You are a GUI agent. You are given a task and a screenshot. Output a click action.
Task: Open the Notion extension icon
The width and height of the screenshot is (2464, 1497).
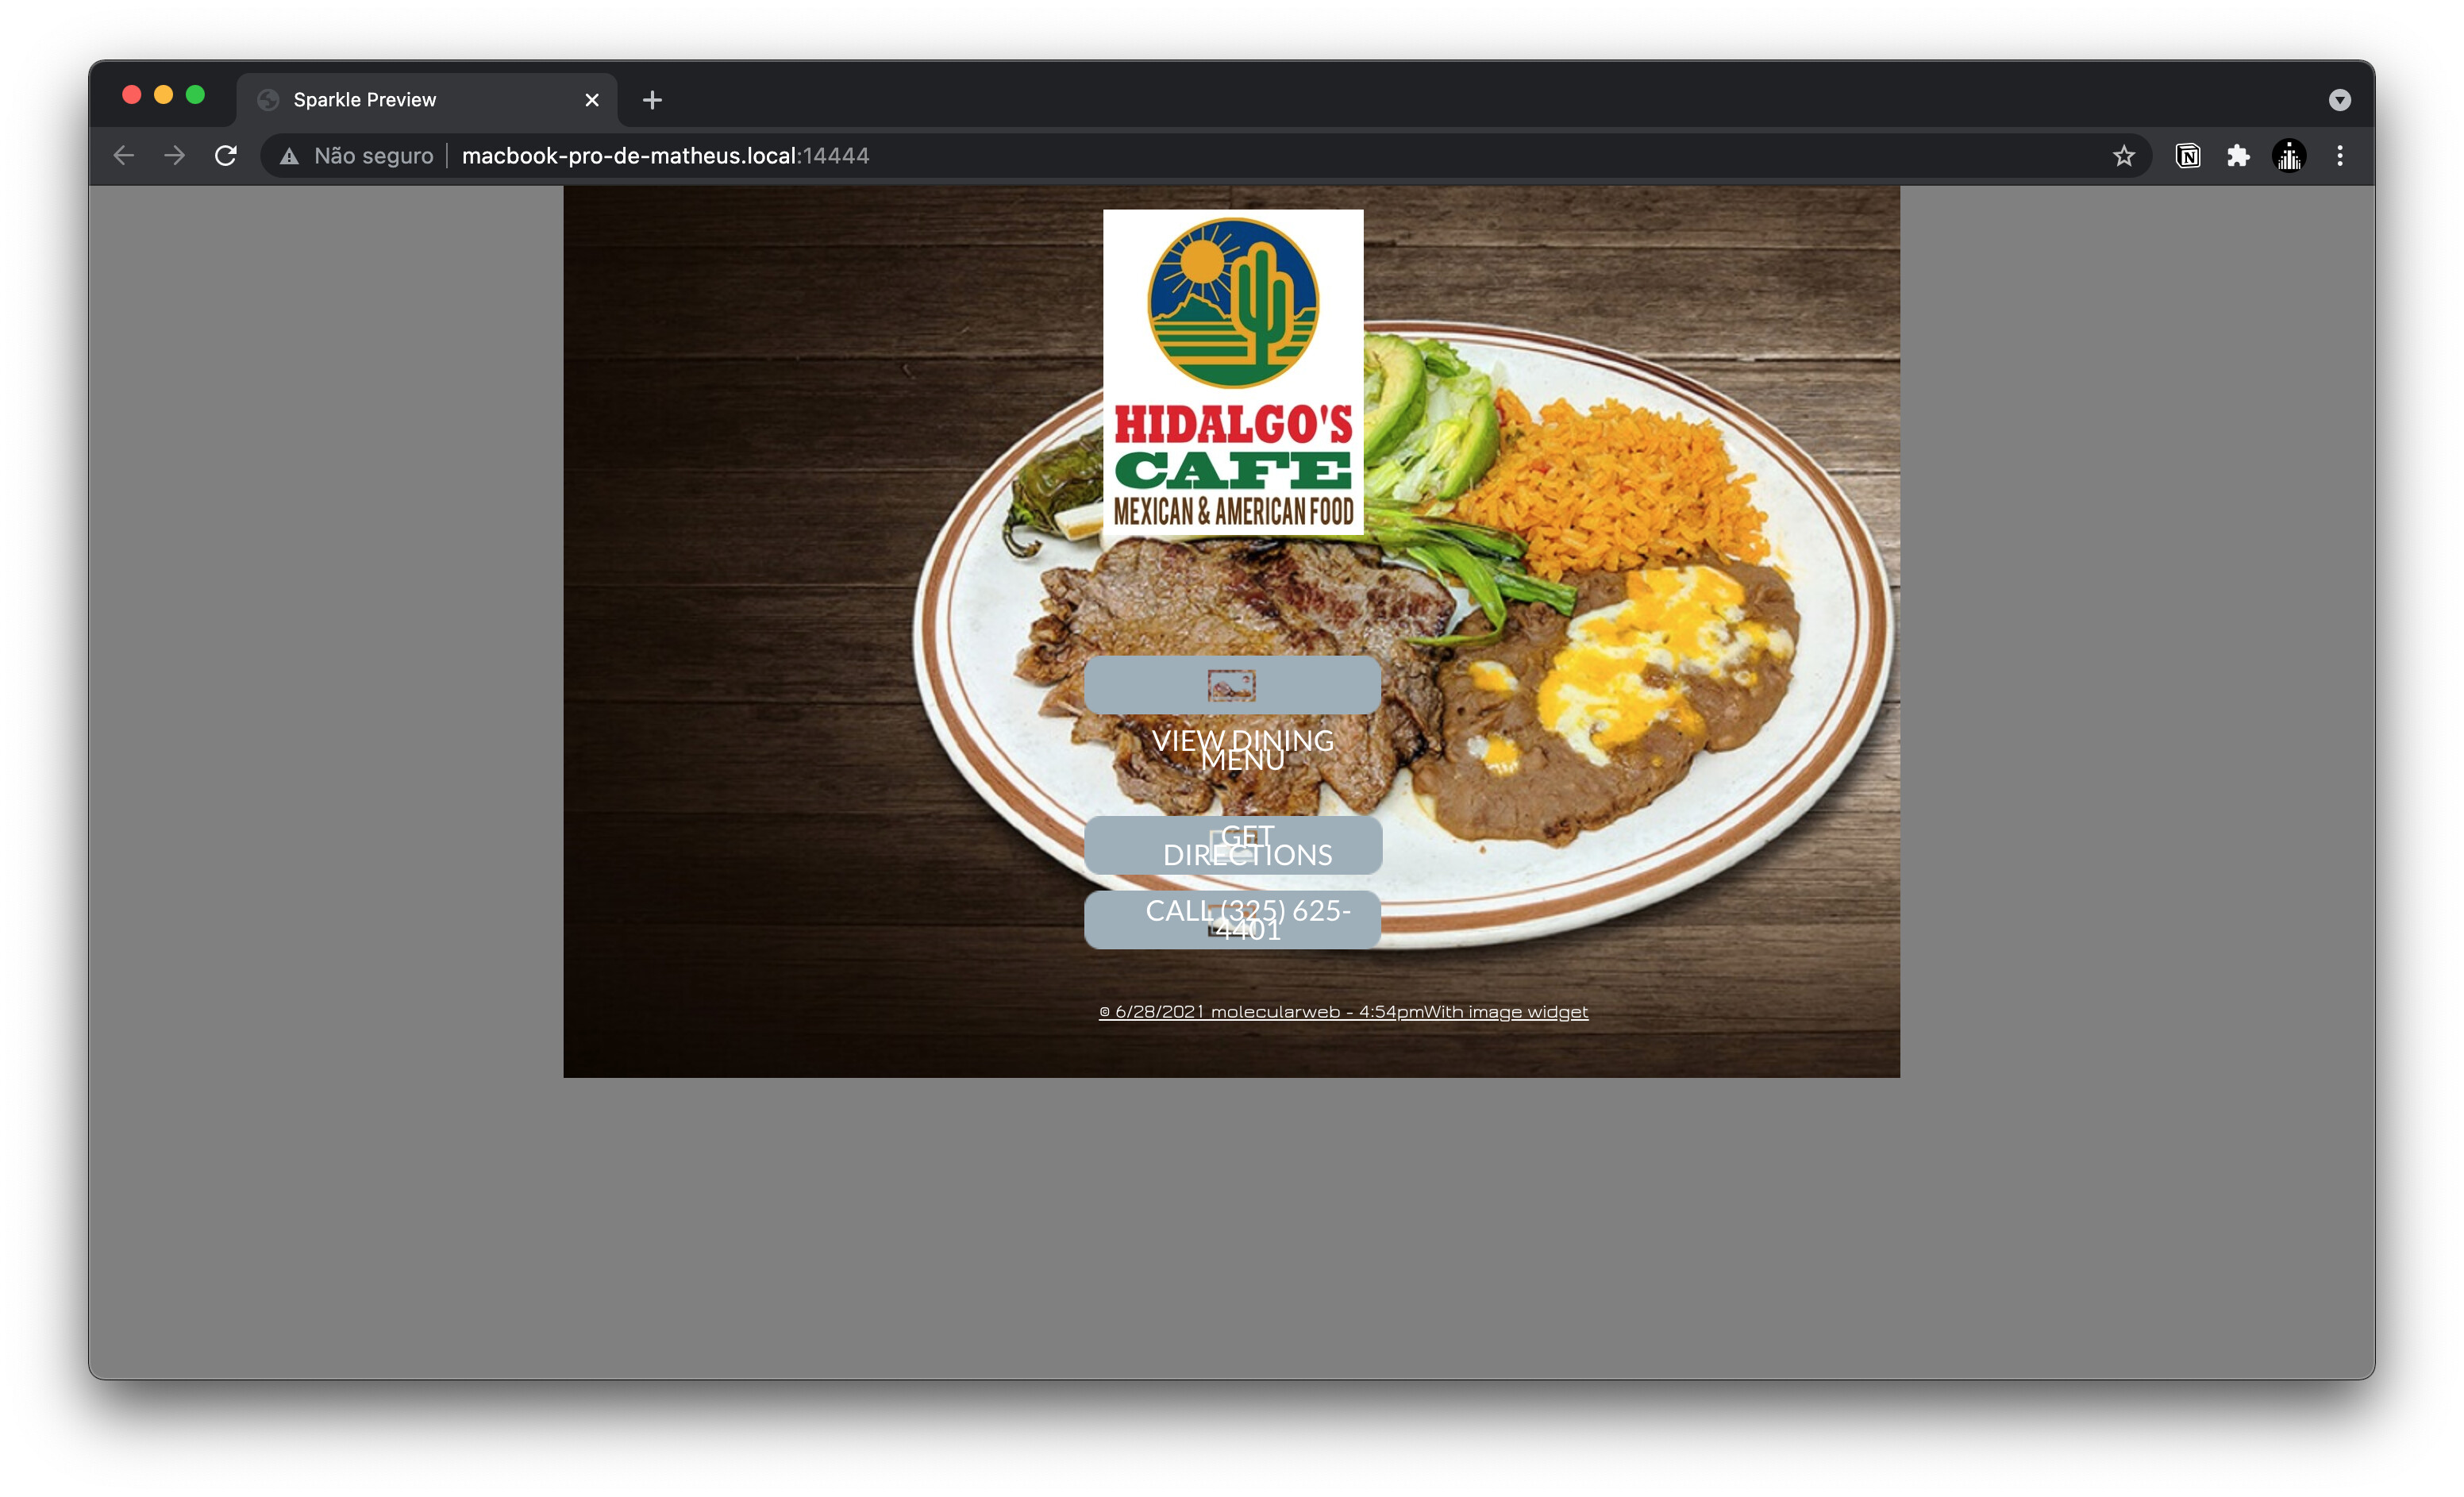pyautogui.click(x=2187, y=156)
